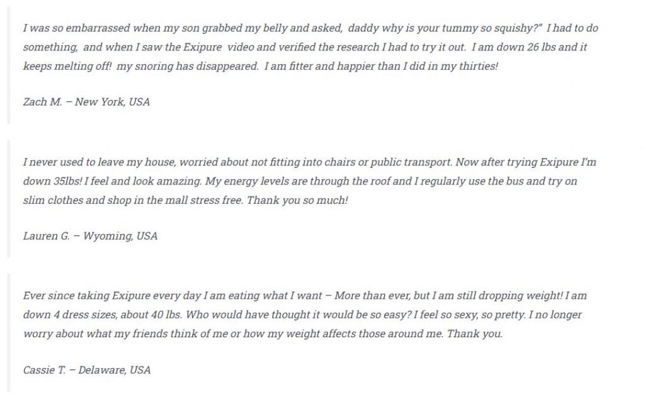Click the 'Lauren G. – Wyoming, USA' attribution
645x404 pixels.
pyautogui.click(x=90, y=236)
